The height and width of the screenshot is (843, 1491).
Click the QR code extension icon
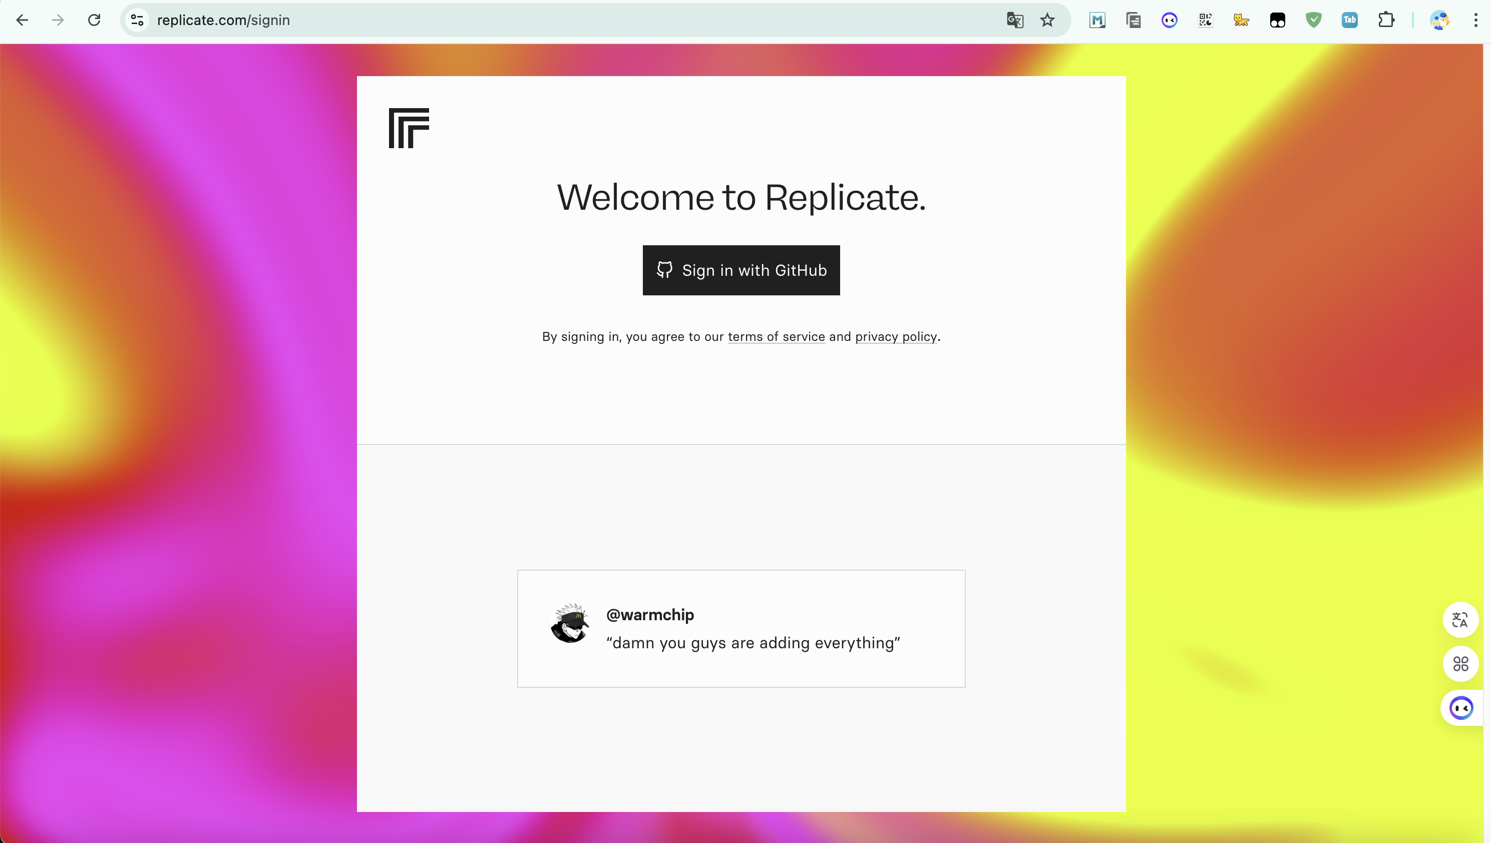click(1205, 20)
